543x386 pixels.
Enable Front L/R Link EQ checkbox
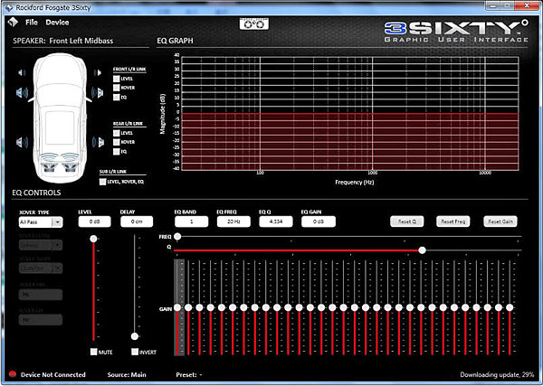tap(117, 98)
